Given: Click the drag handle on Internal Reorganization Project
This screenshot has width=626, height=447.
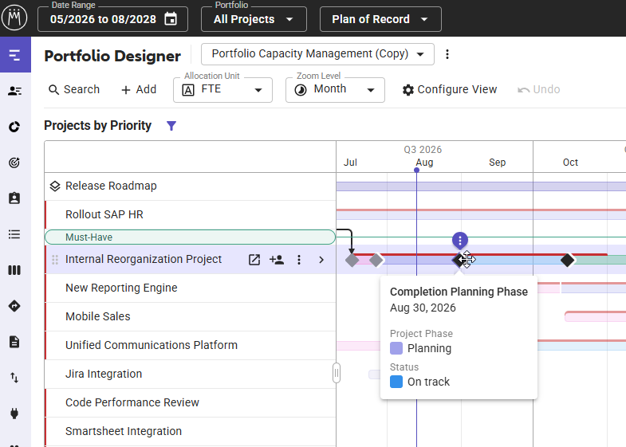Looking at the screenshot, I should coord(55,260).
